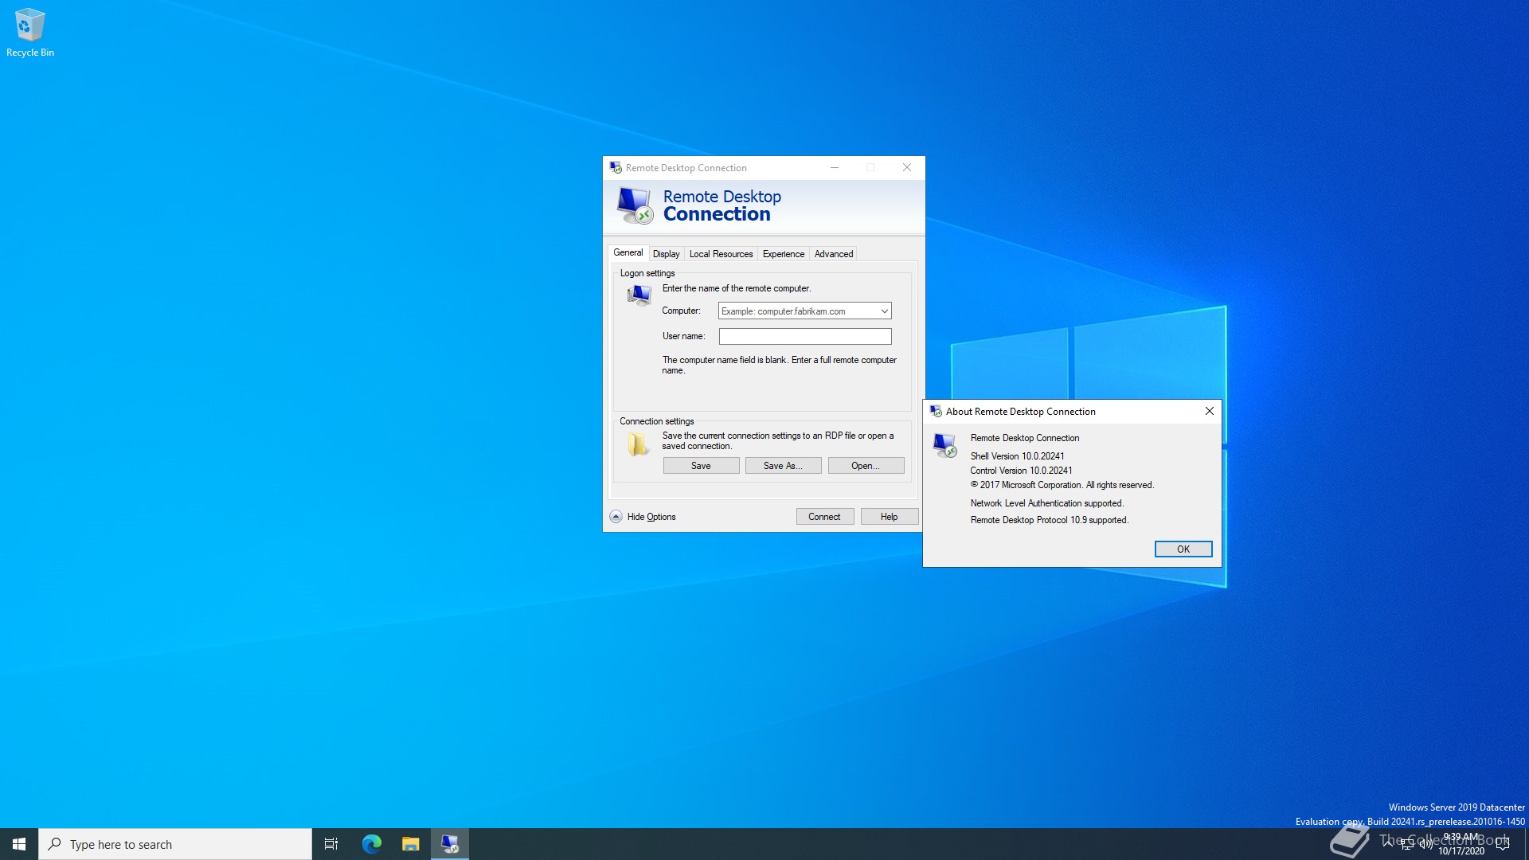Open the Advanced tab

coord(833,254)
